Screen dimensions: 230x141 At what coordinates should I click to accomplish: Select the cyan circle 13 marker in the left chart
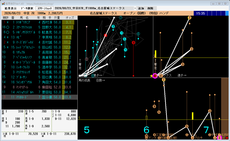(121, 33)
